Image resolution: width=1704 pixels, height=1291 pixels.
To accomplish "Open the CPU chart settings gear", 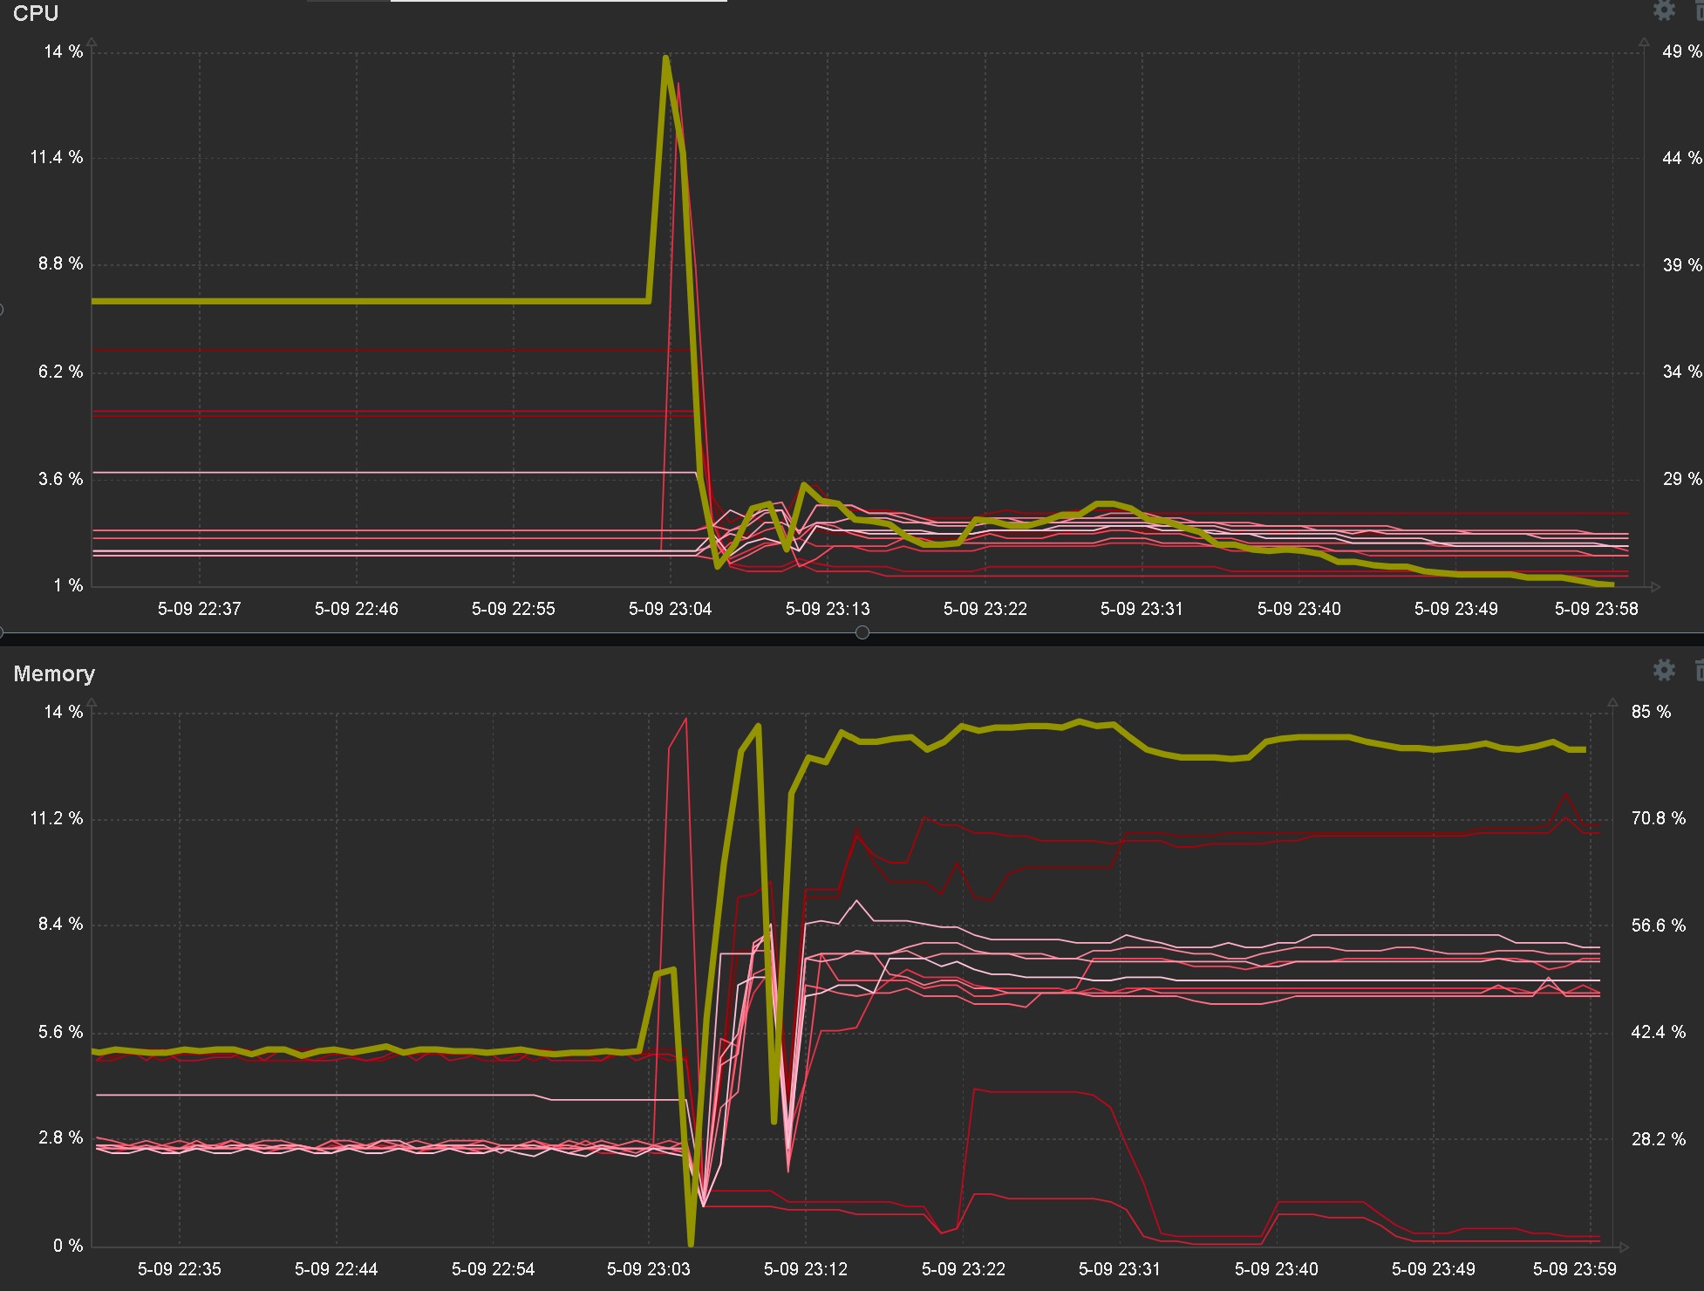I will tap(1664, 10).
